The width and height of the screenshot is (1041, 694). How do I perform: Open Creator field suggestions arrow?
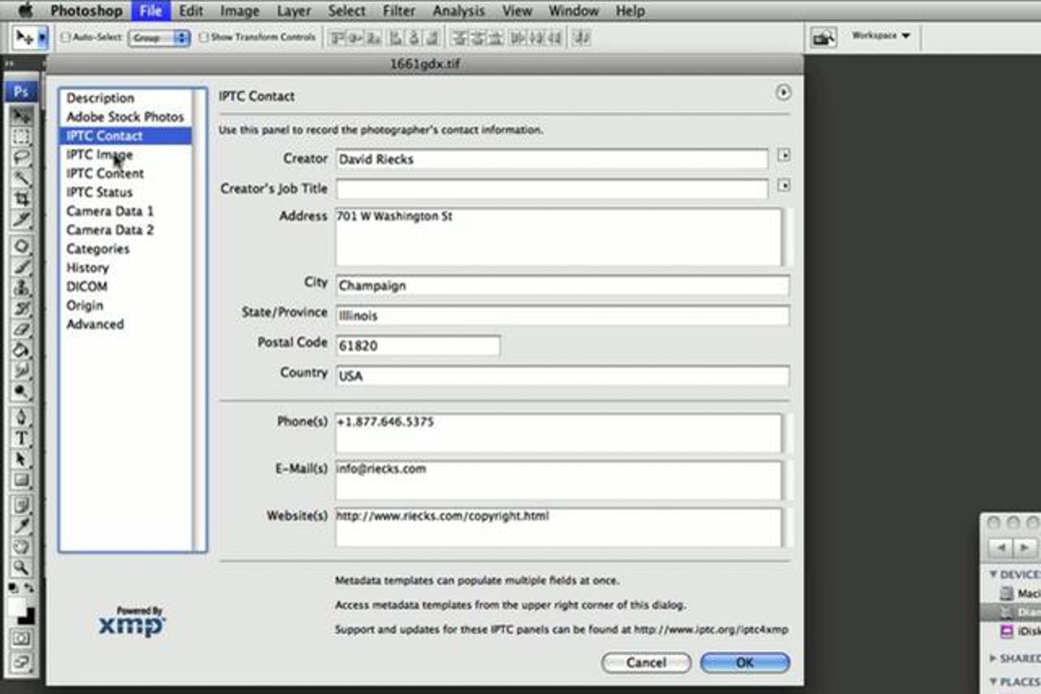[783, 155]
